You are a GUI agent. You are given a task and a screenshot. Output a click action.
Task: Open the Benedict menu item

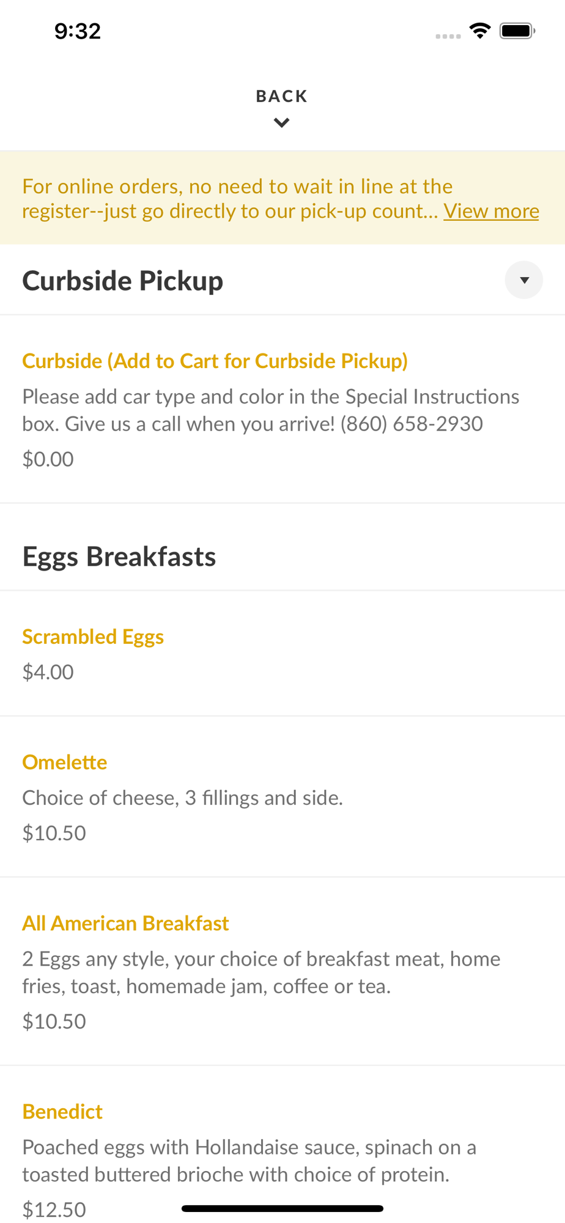tap(62, 1111)
